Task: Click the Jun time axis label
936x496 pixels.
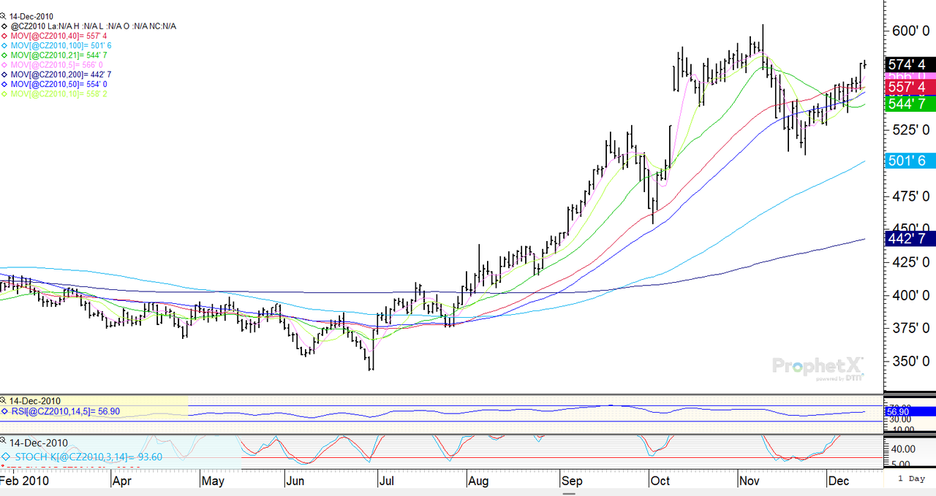Action: 295,481
